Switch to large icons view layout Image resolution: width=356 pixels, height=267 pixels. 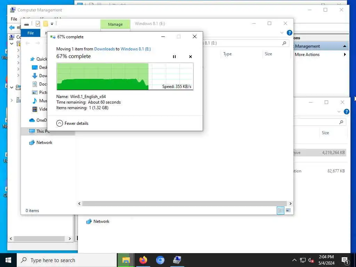point(288,210)
